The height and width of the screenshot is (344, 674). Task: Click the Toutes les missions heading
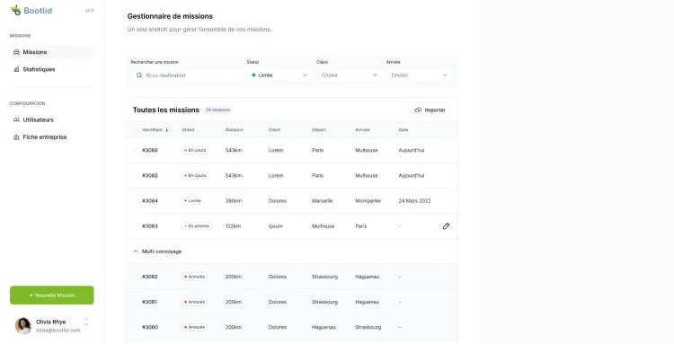click(166, 110)
